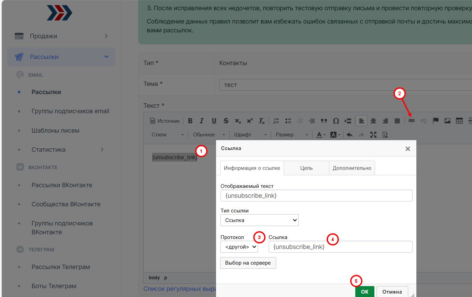Insert an anchor with the flag icon
The image size is (472, 297).
[435, 121]
